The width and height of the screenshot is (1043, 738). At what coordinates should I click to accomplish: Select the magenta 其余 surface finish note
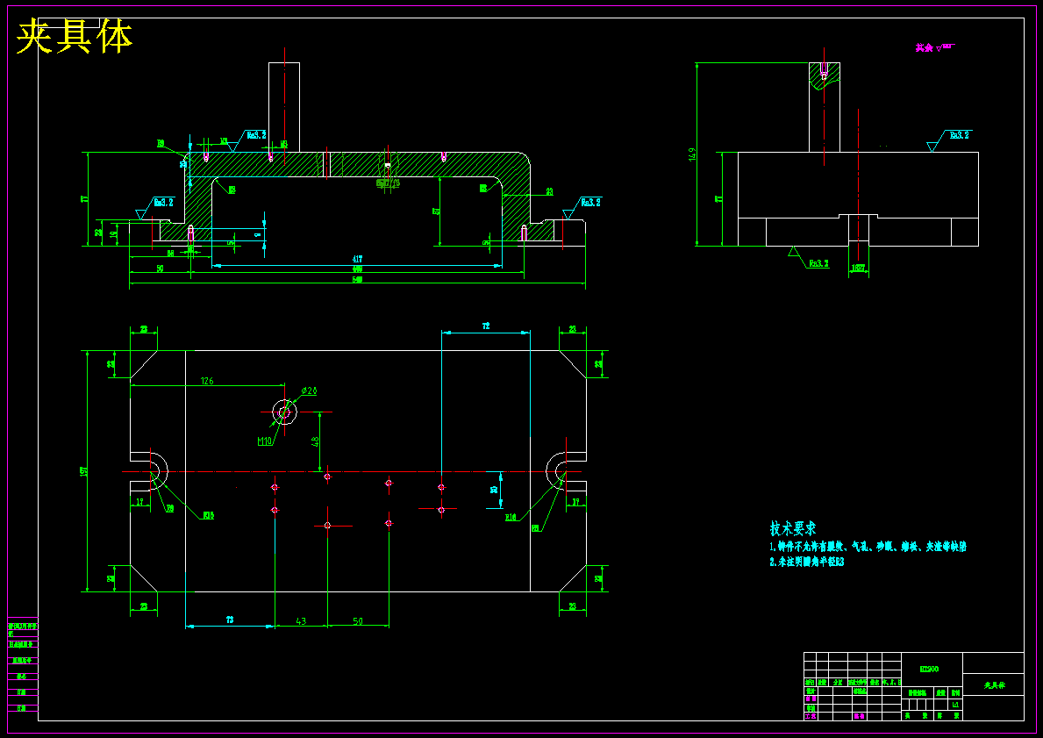coord(935,47)
